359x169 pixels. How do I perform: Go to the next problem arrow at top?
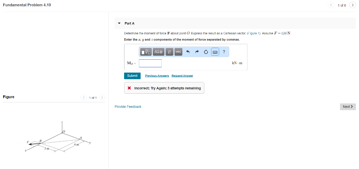click(x=352, y=5)
